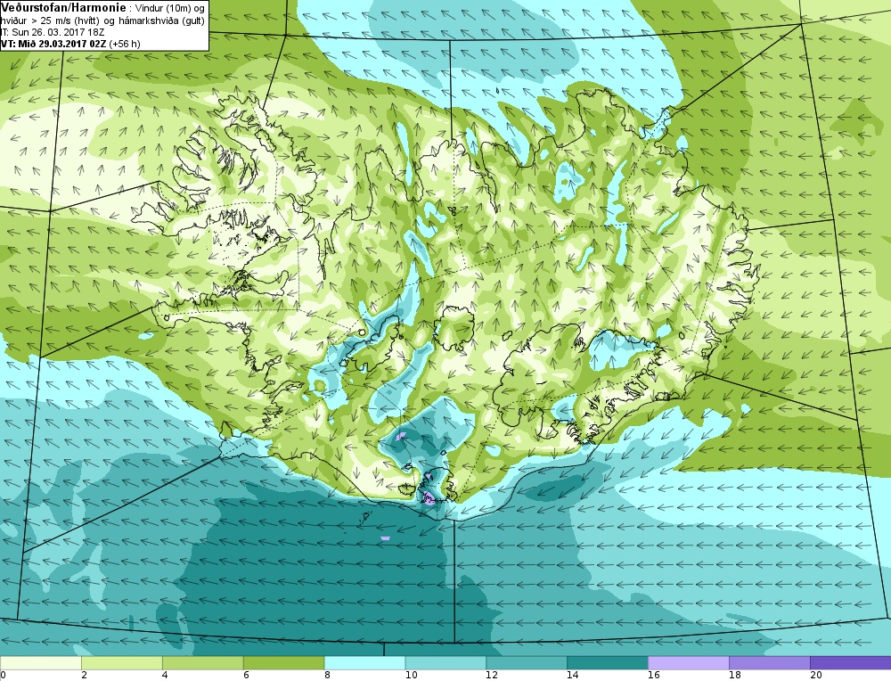The width and height of the screenshot is (891, 681).
Task: Click the legend scale label '14'
Action: click(573, 676)
